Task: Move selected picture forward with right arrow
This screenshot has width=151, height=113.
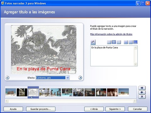Action: click(x=142, y=88)
